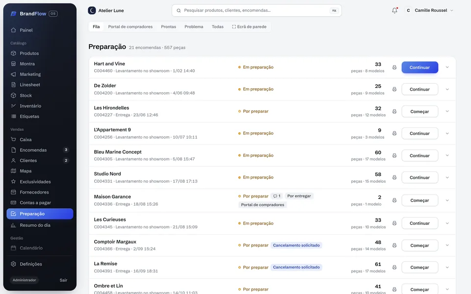471x294 pixels.
Task: Open the comment bubble on Maison Garance
Action: pos(277,196)
